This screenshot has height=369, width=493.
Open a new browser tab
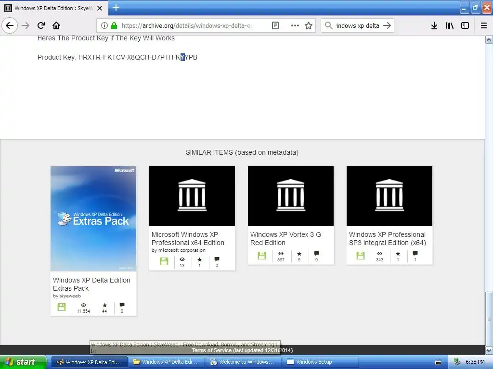[116, 8]
